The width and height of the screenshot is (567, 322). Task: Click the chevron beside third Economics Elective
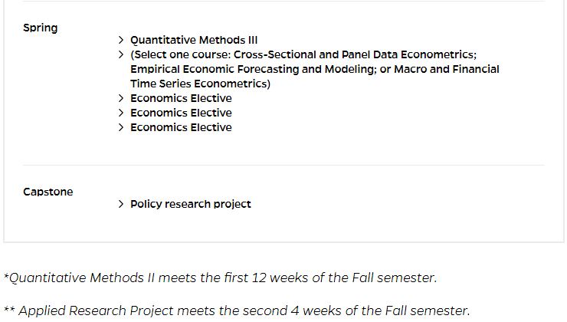[x=121, y=127]
